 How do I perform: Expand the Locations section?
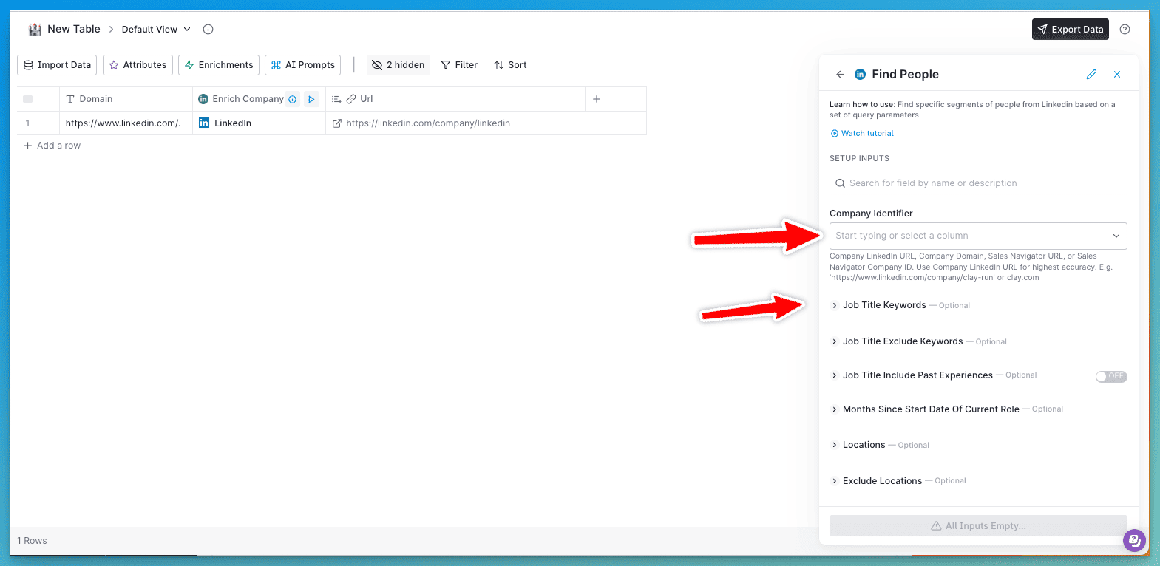pyautogui.click(x=864, y=445)
